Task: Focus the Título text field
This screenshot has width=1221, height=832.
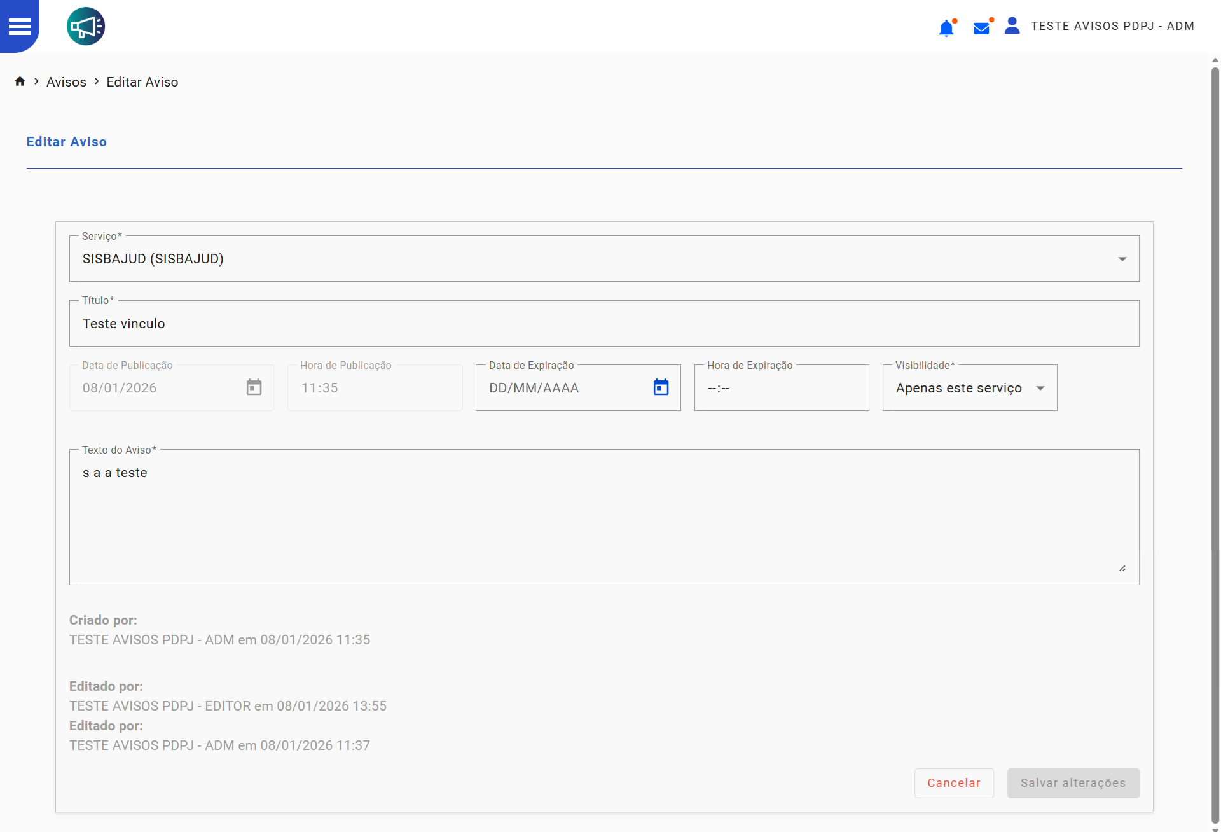Action: click(603, 324)
